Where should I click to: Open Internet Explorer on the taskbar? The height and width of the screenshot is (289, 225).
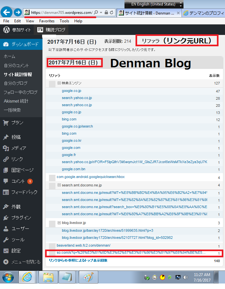coord(27,277)
